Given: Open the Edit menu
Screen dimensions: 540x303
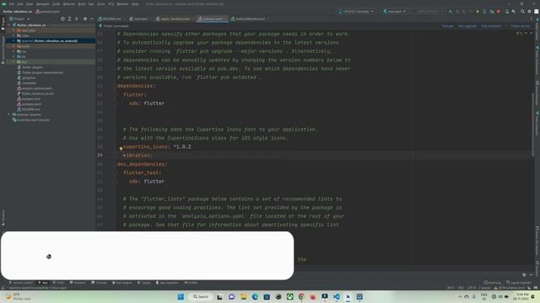Looking at the screenshot, I should point(20,4).
